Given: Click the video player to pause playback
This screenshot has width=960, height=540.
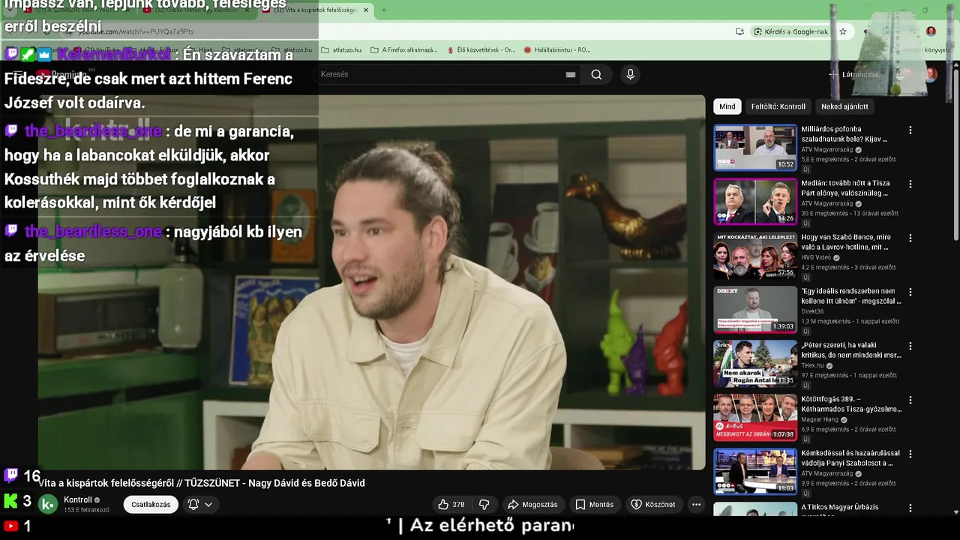Looking at the screenshot, I should (x=372, y=283).
